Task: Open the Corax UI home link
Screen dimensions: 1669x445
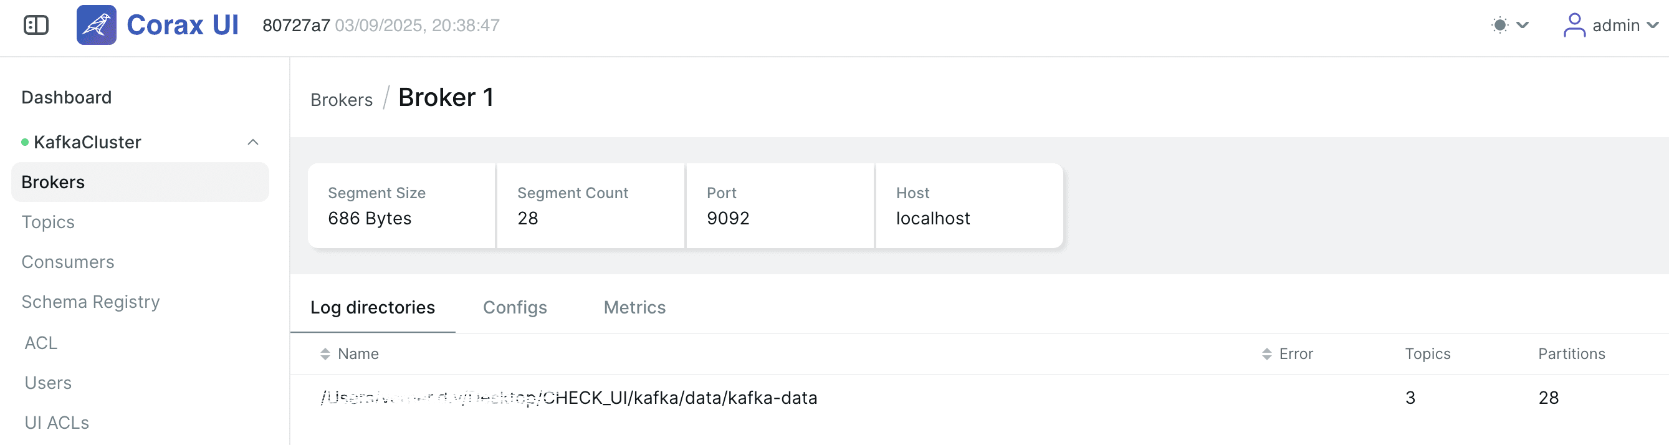Action: pos(183,26)
